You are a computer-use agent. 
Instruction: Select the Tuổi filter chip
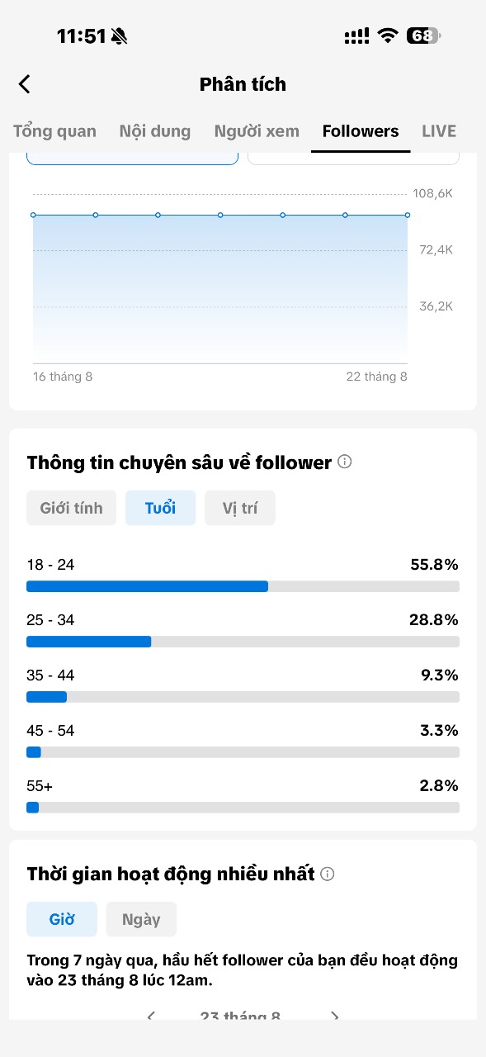160,508
